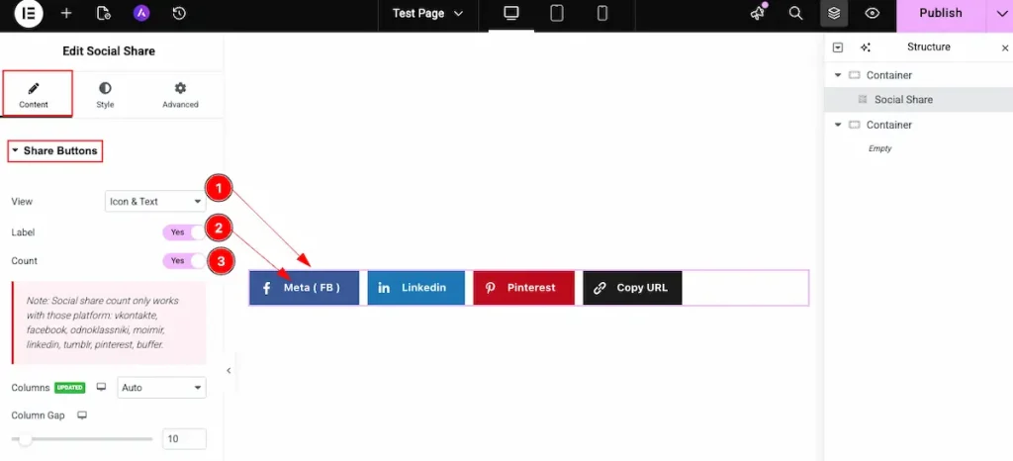Click the Pinterest share button
Viewport: 1013px width, 461px height.
click(524, 288)
